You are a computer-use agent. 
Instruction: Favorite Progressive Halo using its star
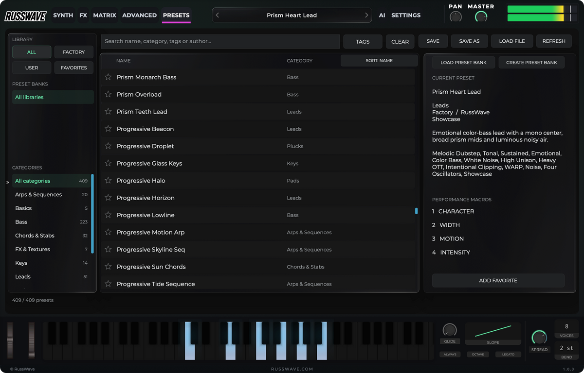pyautogui.click(x=108, y=181)
